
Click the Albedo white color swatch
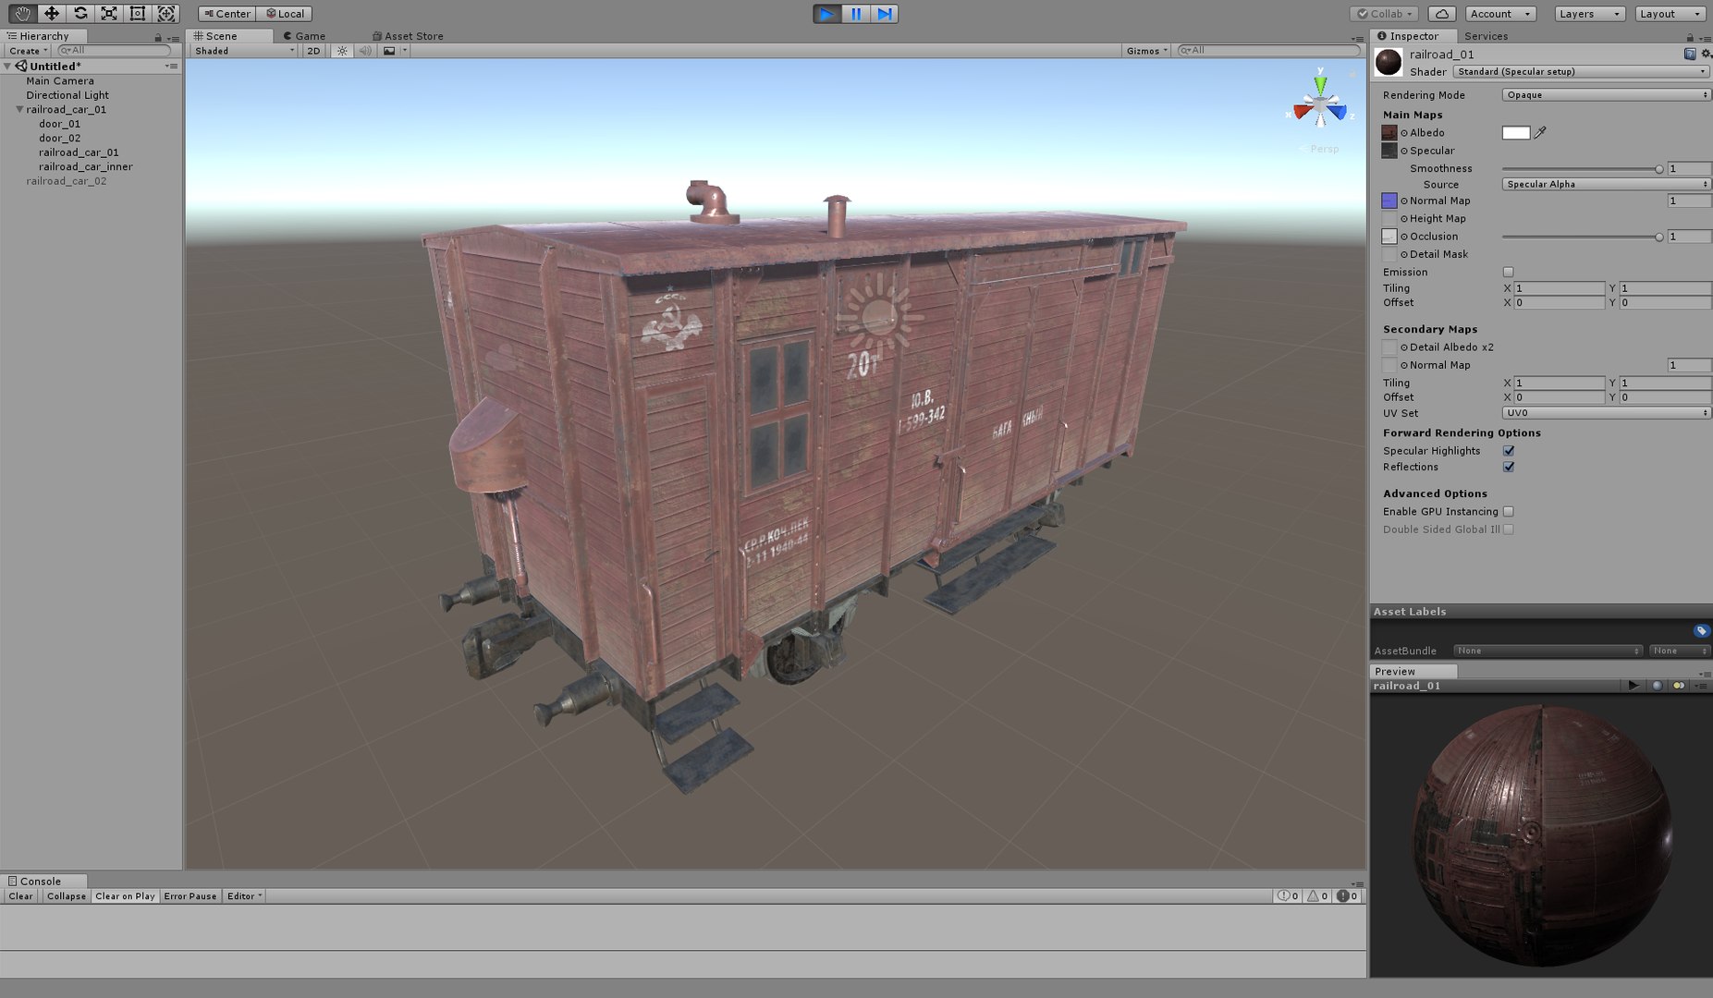[x=1516, y=133]
